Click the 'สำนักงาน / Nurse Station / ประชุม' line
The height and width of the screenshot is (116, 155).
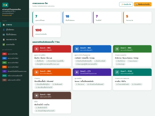(127, 58)
